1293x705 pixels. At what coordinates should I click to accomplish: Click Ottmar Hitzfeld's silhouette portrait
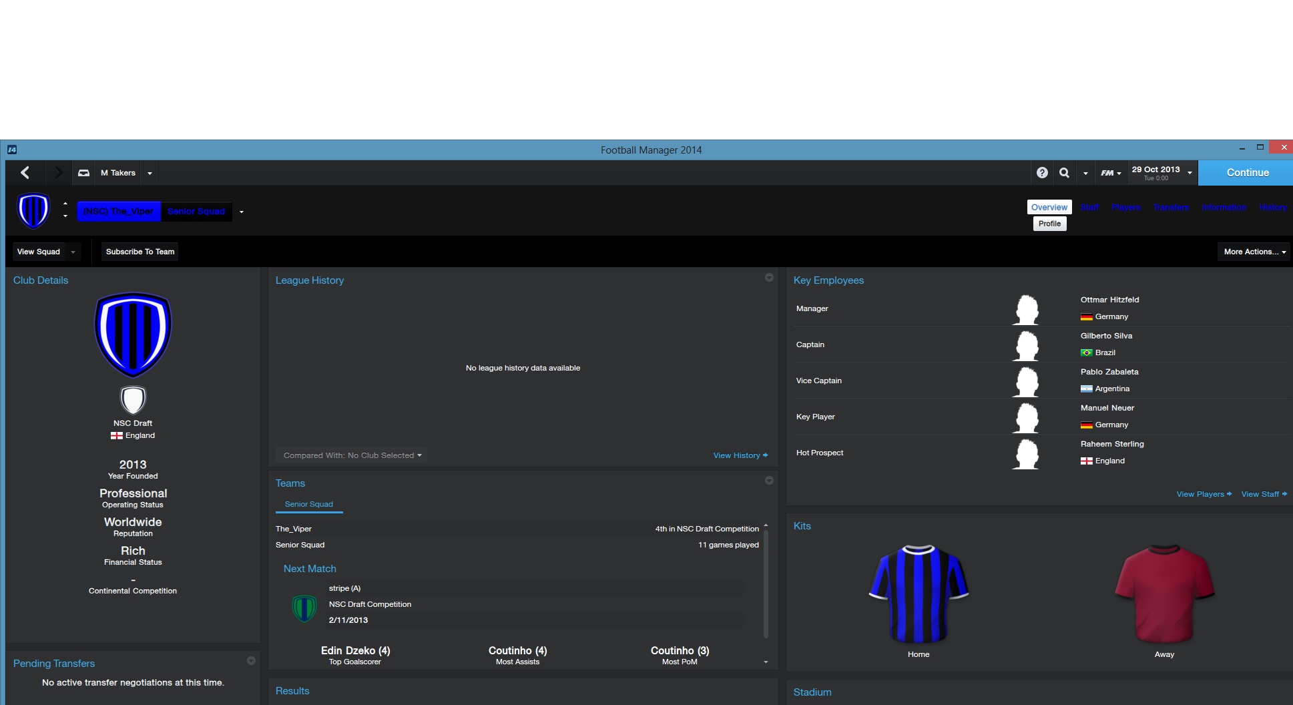[x=1026, y=310]
